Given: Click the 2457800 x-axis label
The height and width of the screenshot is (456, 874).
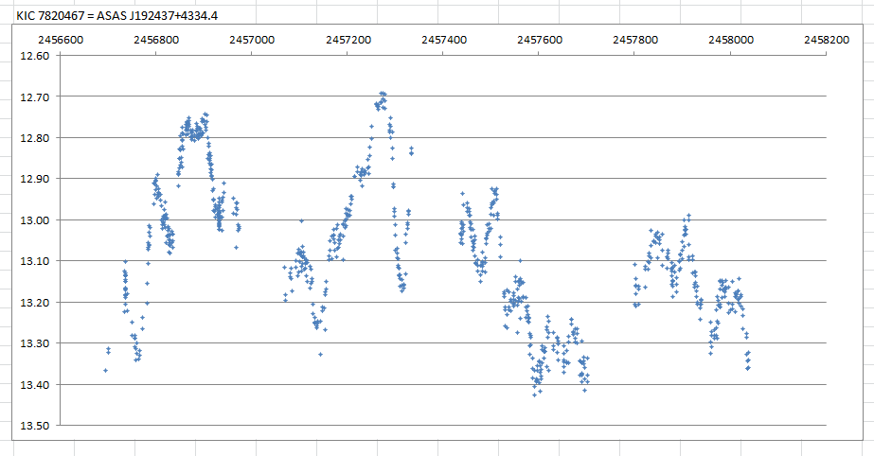Looking at the screenshot, I should pos(635,41).
